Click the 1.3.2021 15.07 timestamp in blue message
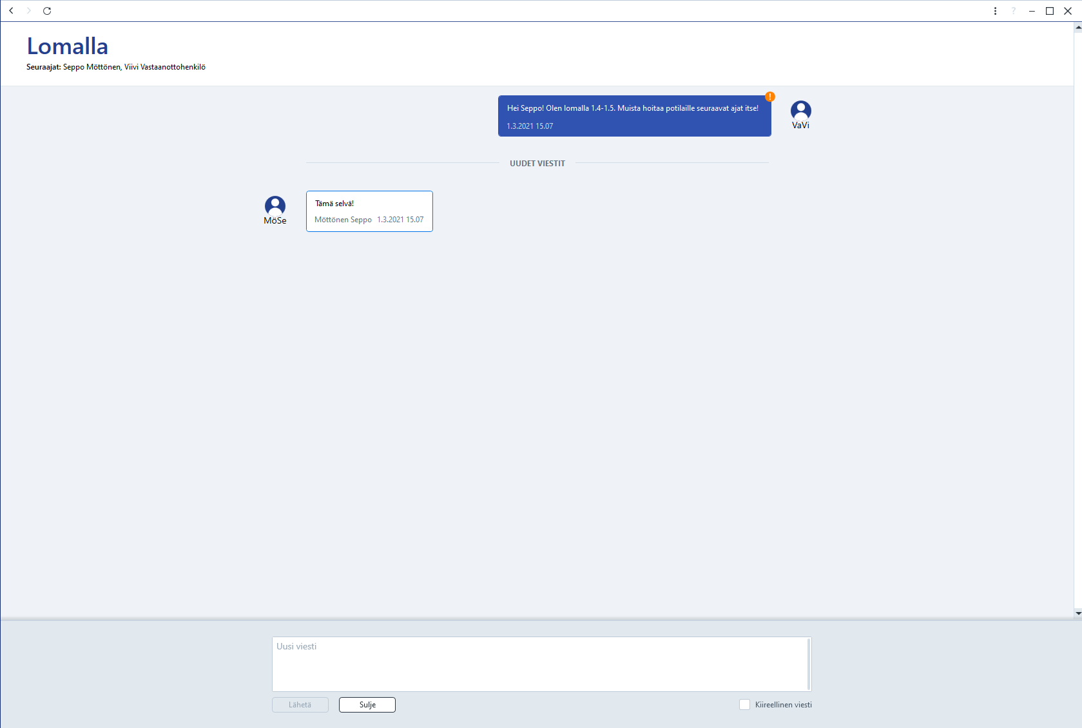The image size is (1082, 728). [530, 126]
